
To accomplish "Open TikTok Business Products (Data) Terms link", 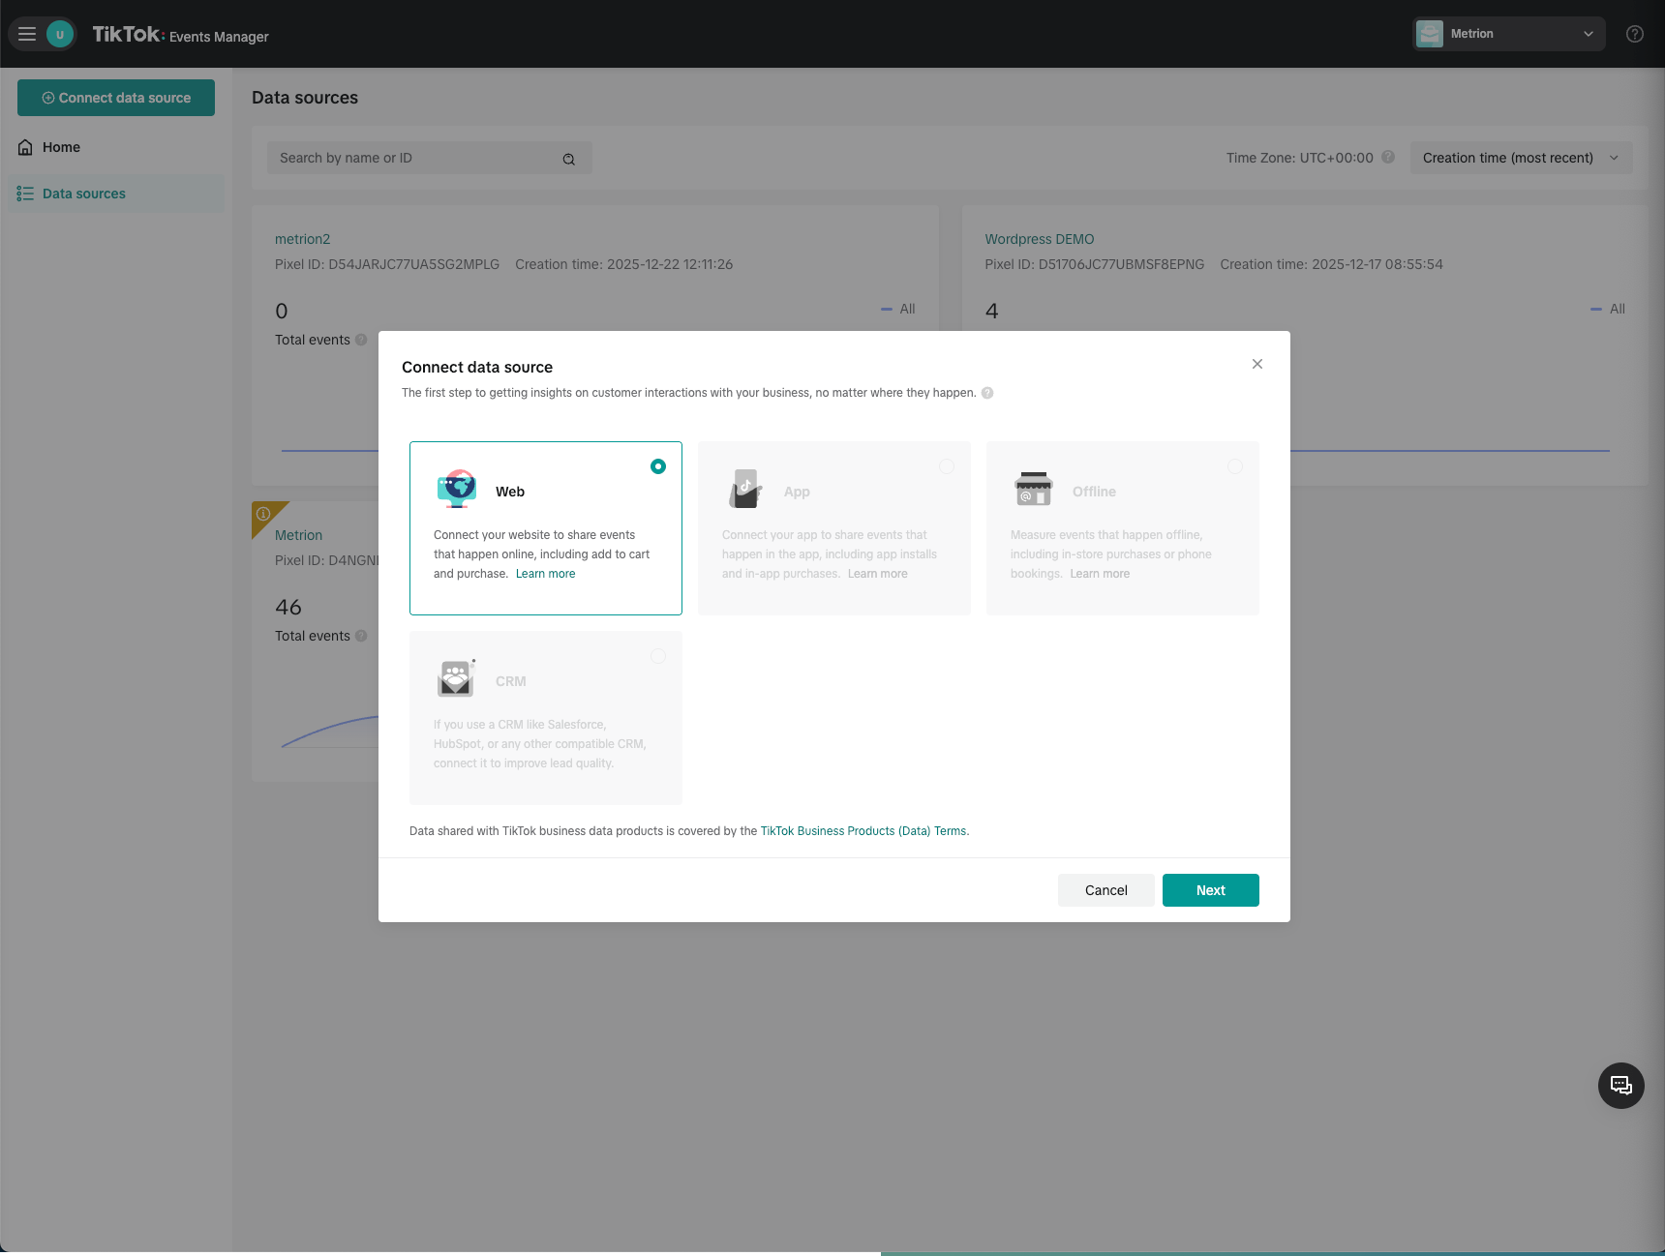I will click(x=863, y=831).
